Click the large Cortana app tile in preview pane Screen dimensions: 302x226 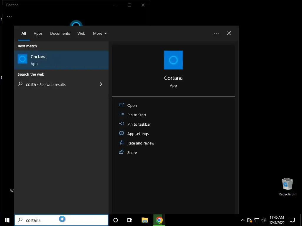173,60
